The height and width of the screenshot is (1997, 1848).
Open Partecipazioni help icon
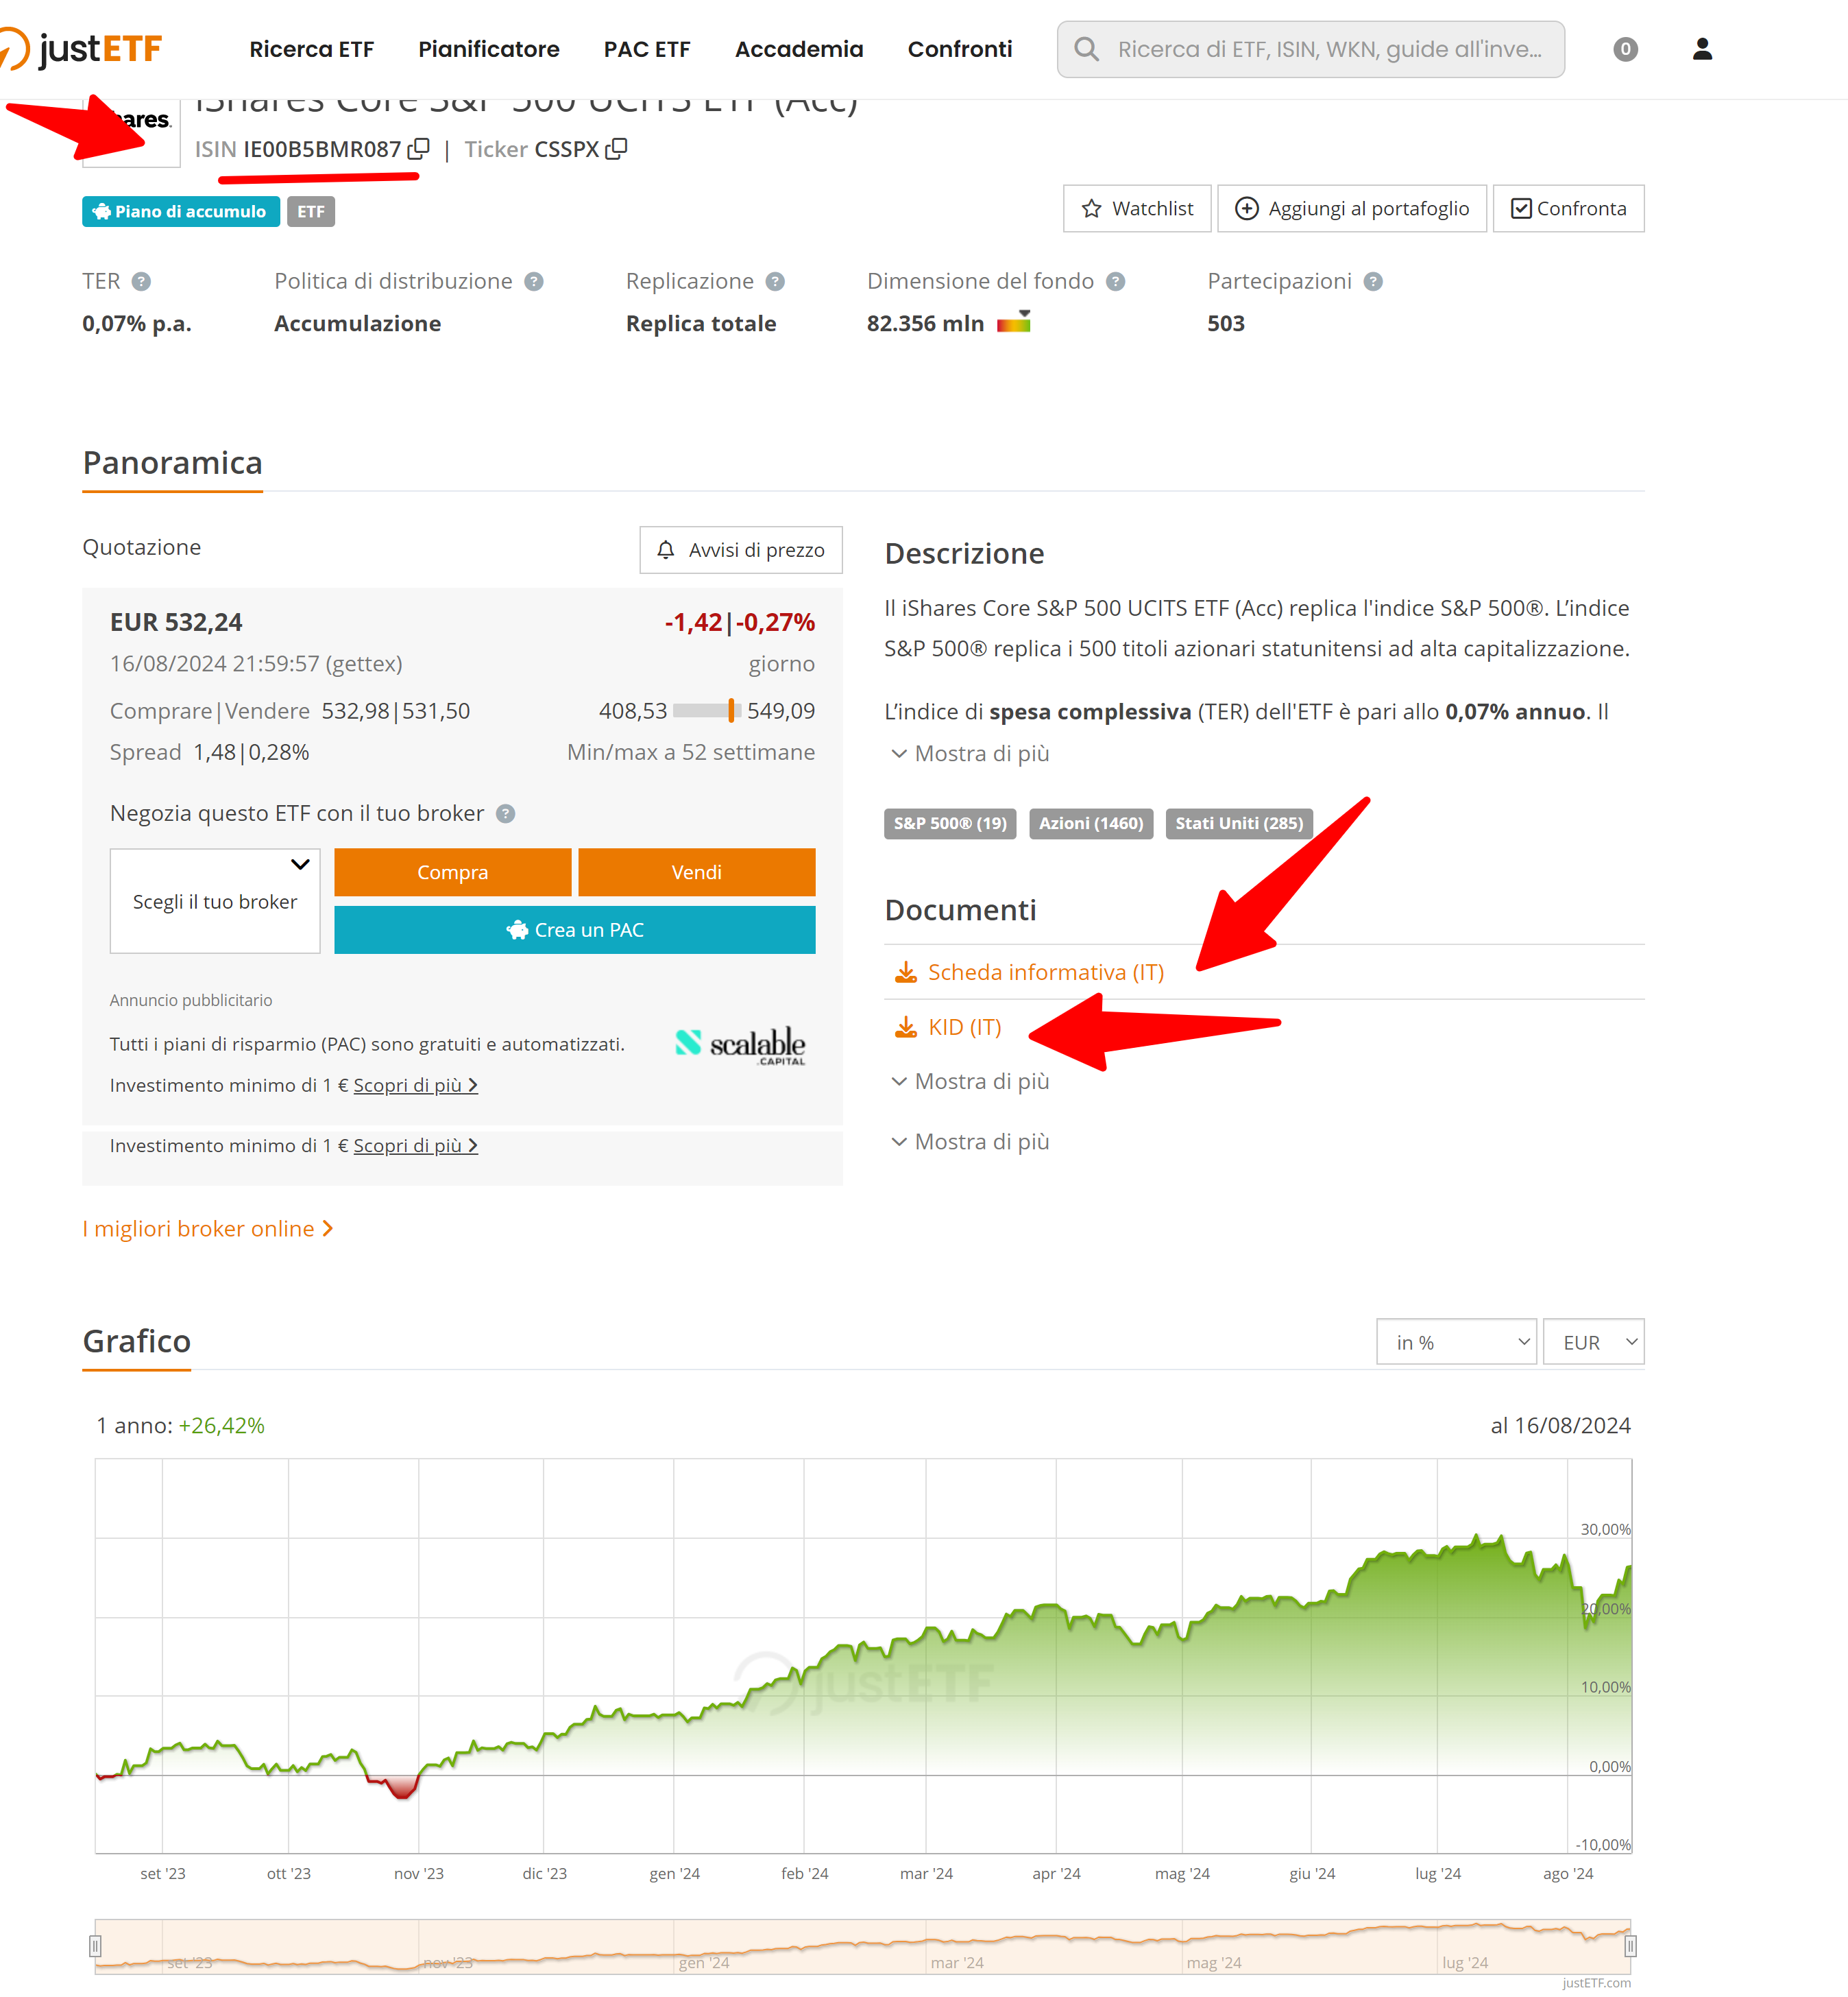click(x=1373, y=281)
